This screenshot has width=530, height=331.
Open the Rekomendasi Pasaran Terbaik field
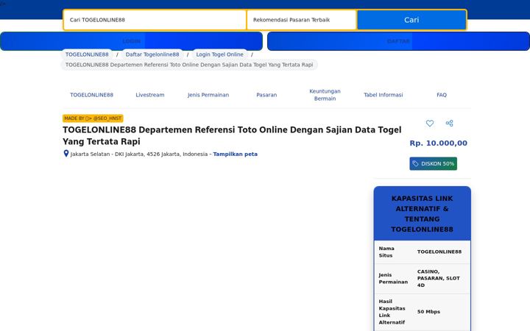[302, 20]
